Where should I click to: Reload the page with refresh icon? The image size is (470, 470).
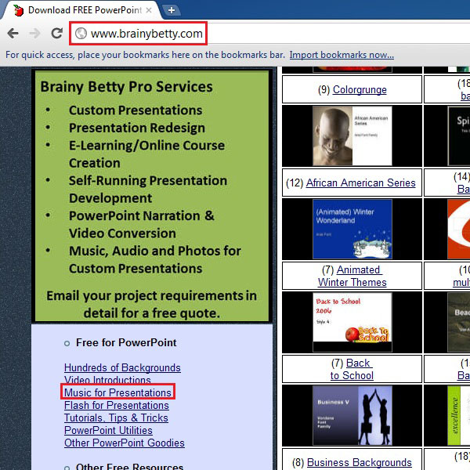pyautogui.click(x=56, y=33)
